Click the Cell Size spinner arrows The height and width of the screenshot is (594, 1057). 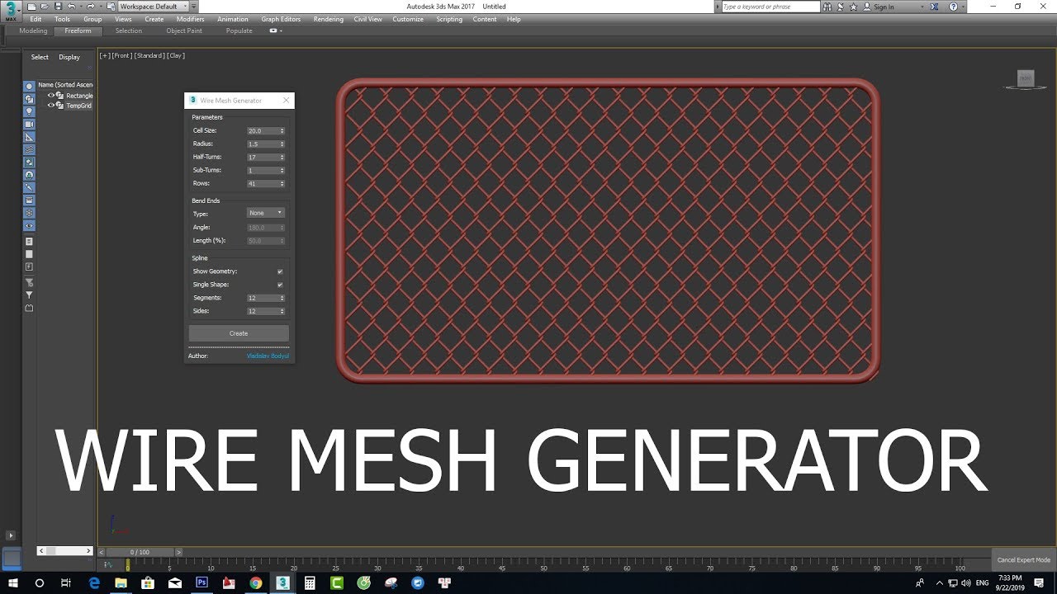[x=282, y=130]
